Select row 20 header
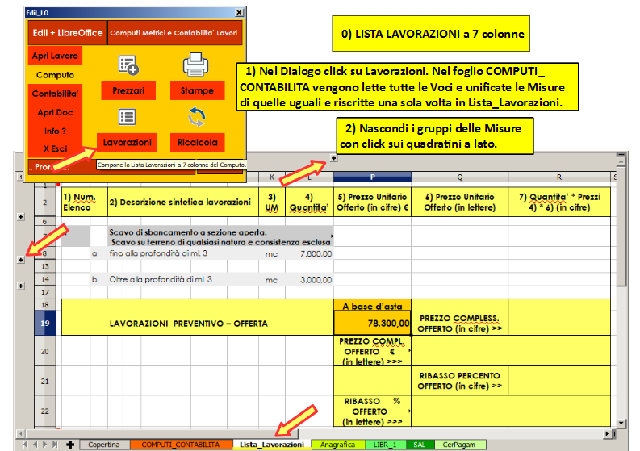This screenshot has width=640, height=451. point(45,351)
